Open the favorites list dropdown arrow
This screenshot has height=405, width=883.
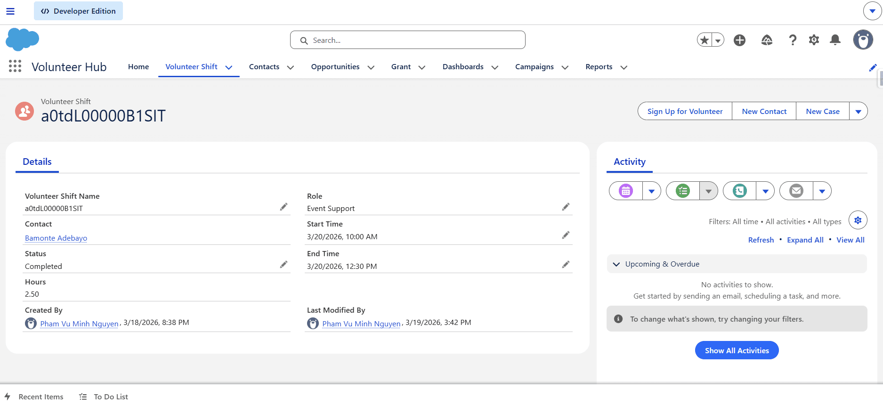coord(718,40)
